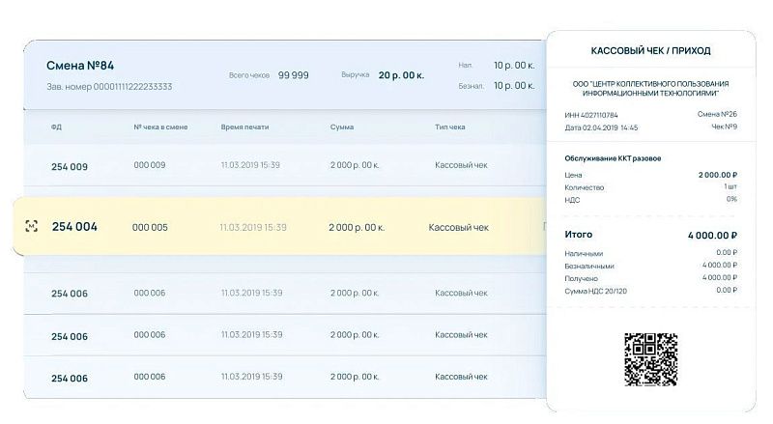Click ИНН 4027110784 on the receipt

pos(591,115)
